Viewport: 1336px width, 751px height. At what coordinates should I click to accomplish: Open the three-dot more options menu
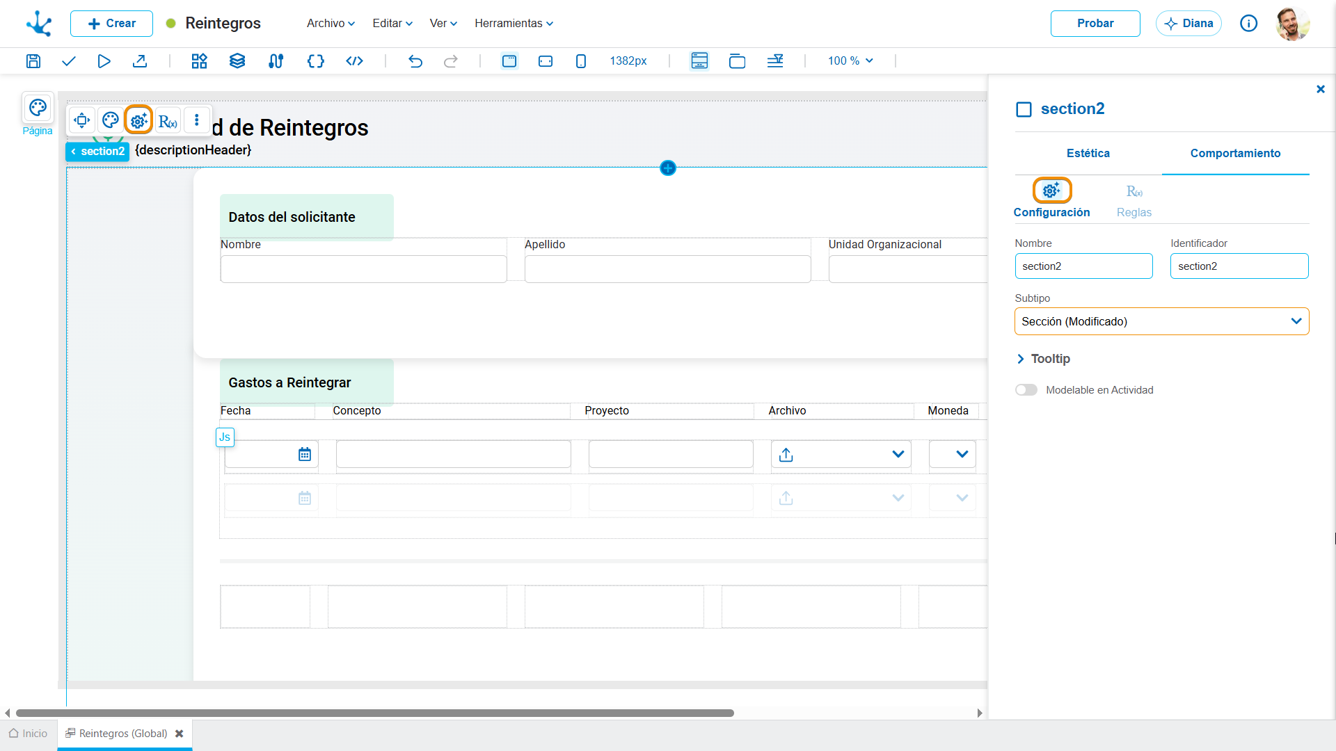click(197, 120)
